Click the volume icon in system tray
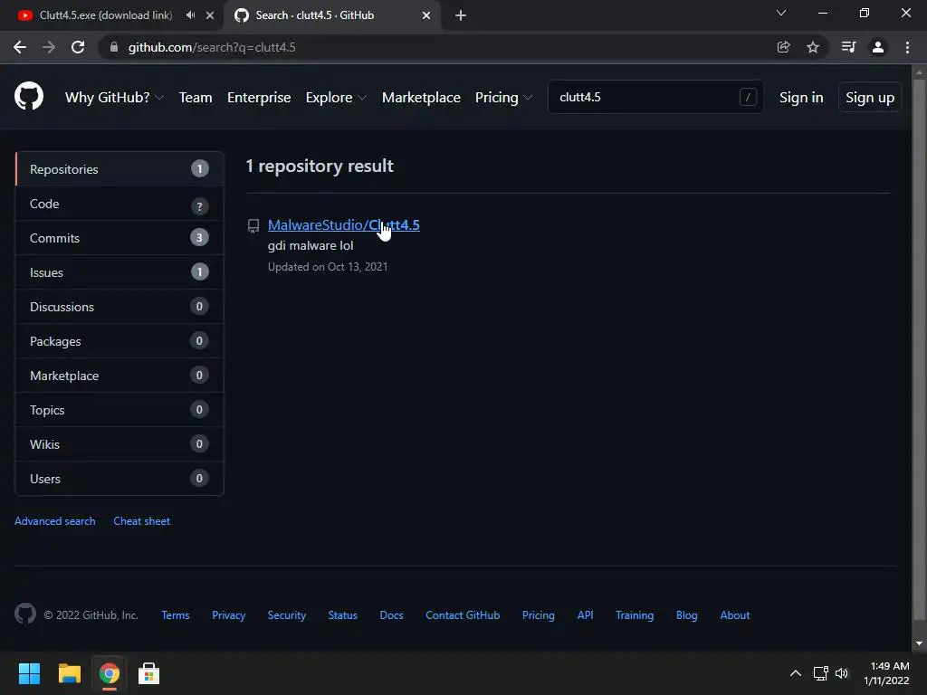927x695 pixels. (842, 673)
